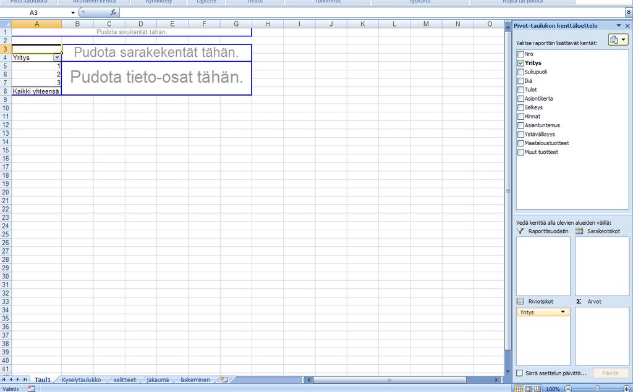This screenshot has width=633, height=392.
Task: Open the Yritys filter dropdown in cell A4
Action: pos(57,57)
